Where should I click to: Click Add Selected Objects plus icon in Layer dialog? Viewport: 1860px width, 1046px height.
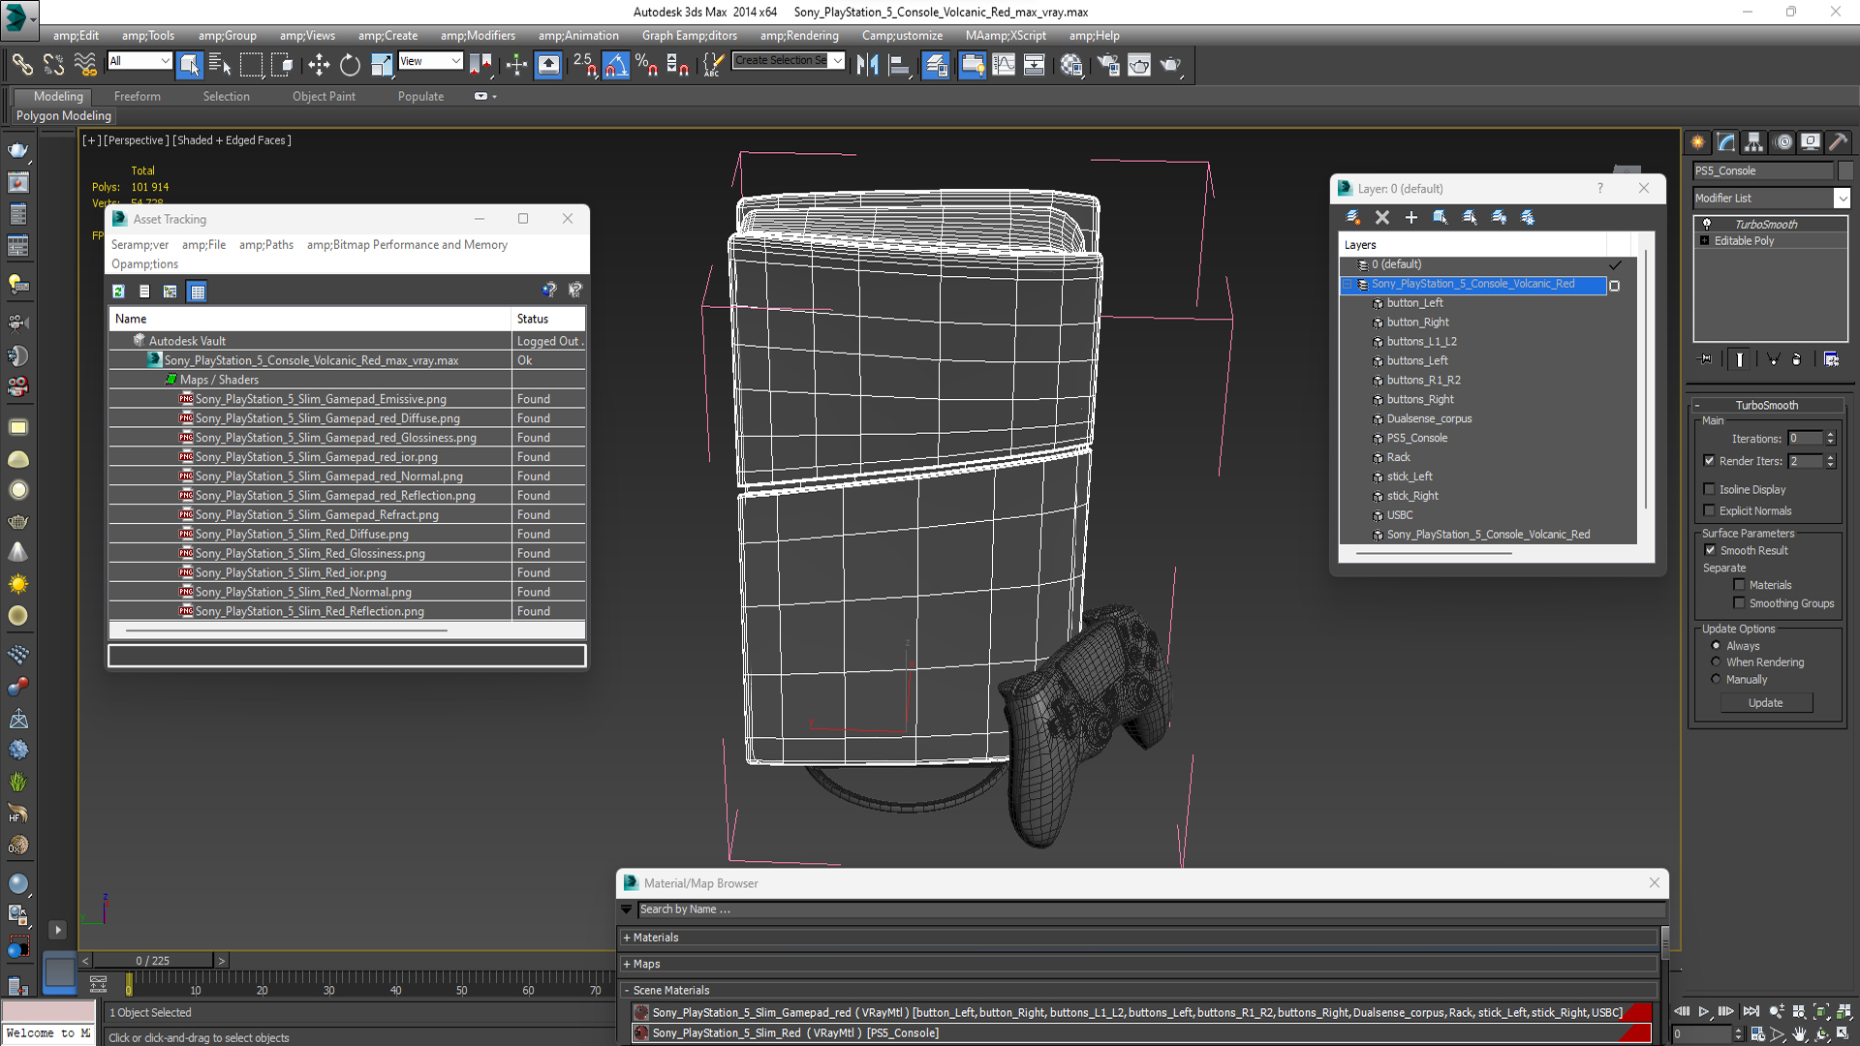coord(1411,217)
